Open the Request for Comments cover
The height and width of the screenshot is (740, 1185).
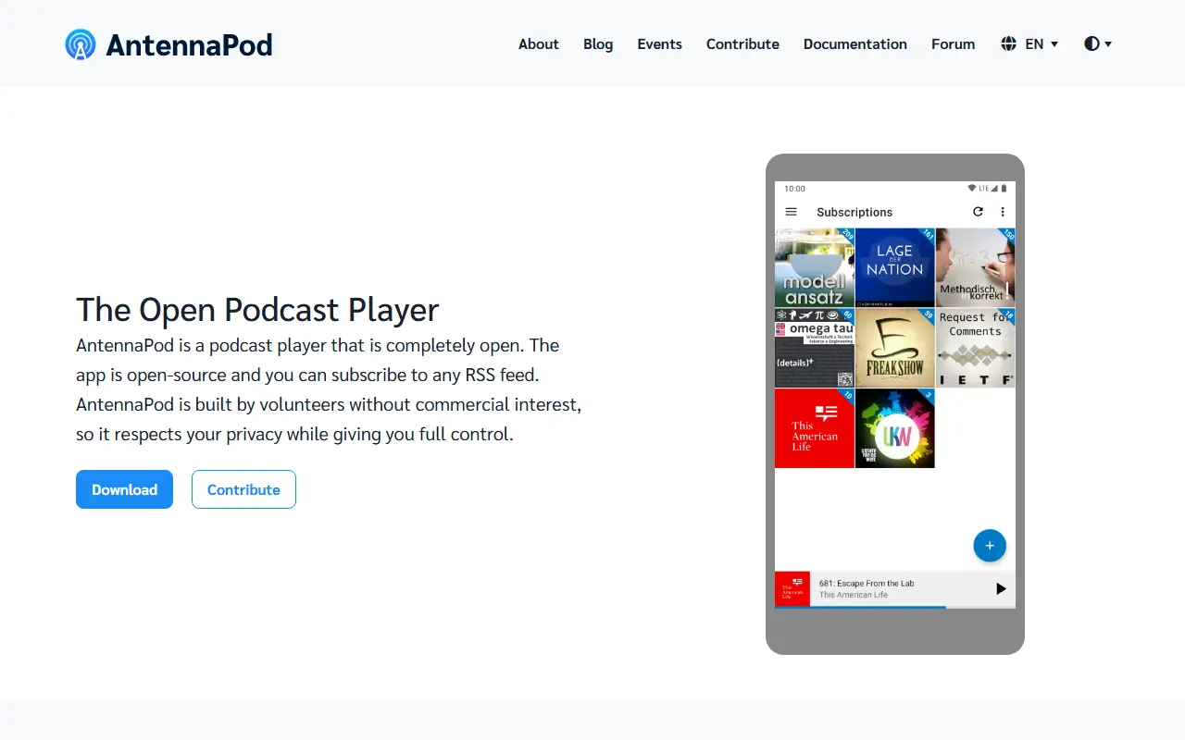pos(975,348)
